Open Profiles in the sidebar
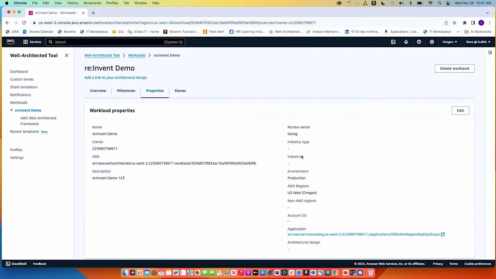The image size is (496, 279). [16, 150]
